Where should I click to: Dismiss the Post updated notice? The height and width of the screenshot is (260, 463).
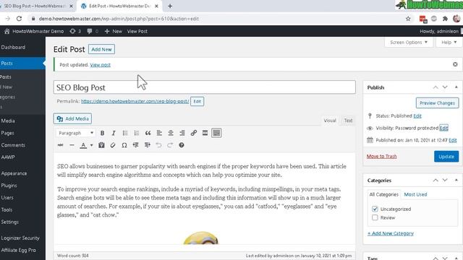point(455,64)
